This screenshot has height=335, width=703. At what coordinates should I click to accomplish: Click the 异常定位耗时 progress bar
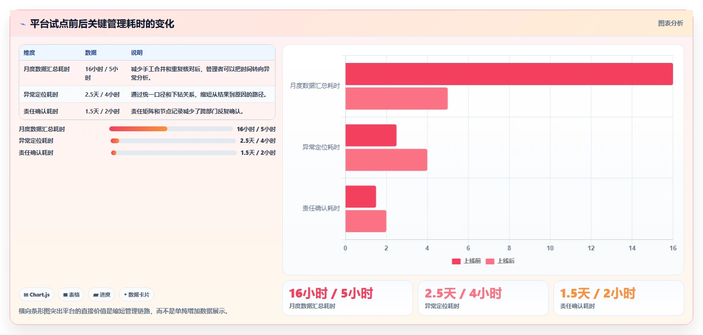(x=173, y=141)
